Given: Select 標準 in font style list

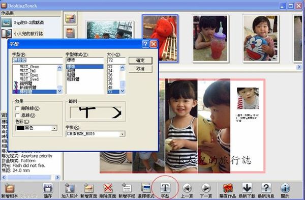Looking at the screenshot, I should 84,67.
